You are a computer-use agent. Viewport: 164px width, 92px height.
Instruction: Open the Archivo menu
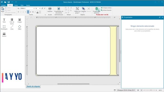(x=3, y=5)
